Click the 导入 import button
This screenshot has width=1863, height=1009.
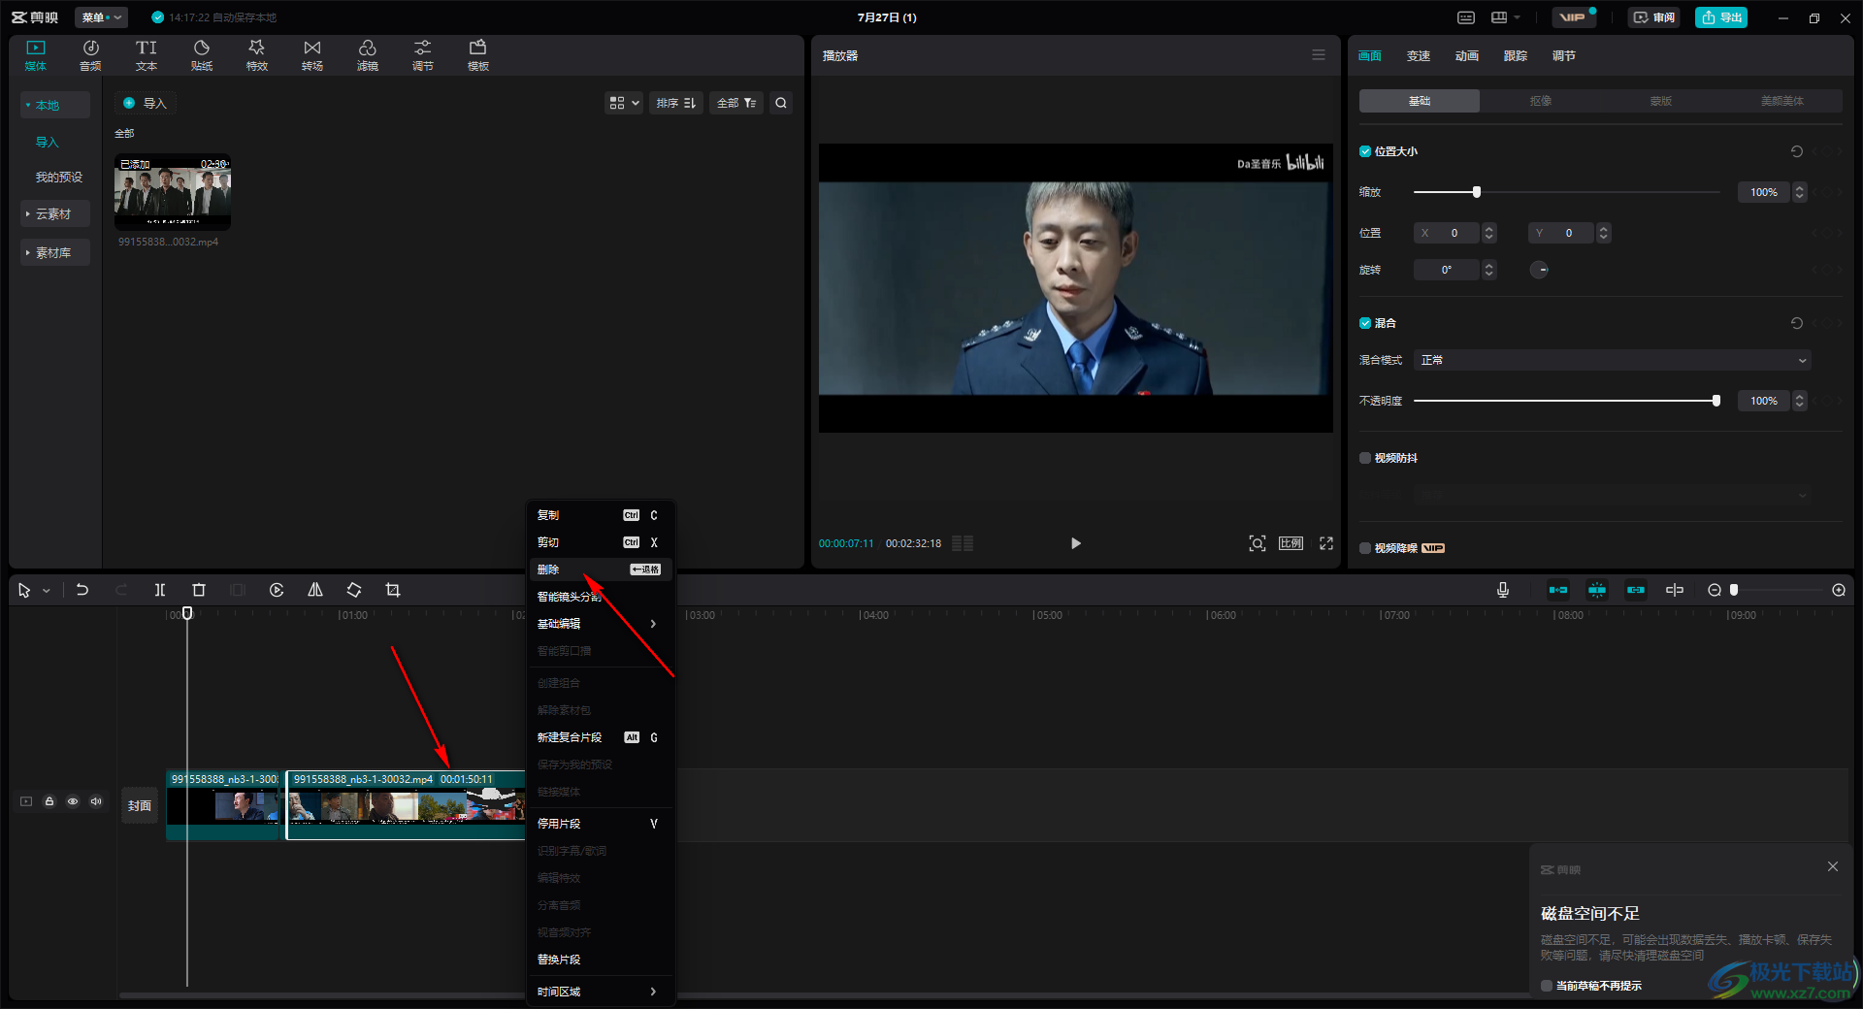coord(146,103)
